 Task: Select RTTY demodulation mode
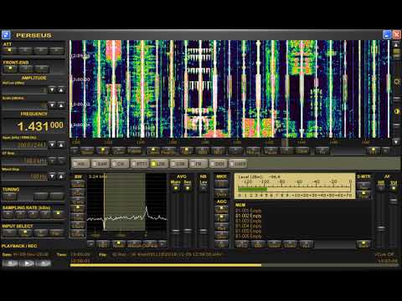140,164
